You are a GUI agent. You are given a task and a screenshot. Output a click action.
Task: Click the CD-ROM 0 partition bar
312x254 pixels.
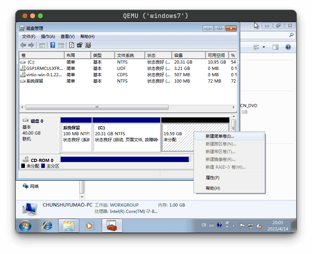125,159
